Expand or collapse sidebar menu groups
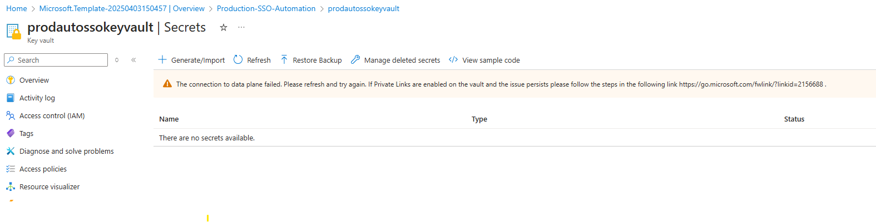Screen dimensions: 876x222 click(117, 60)
